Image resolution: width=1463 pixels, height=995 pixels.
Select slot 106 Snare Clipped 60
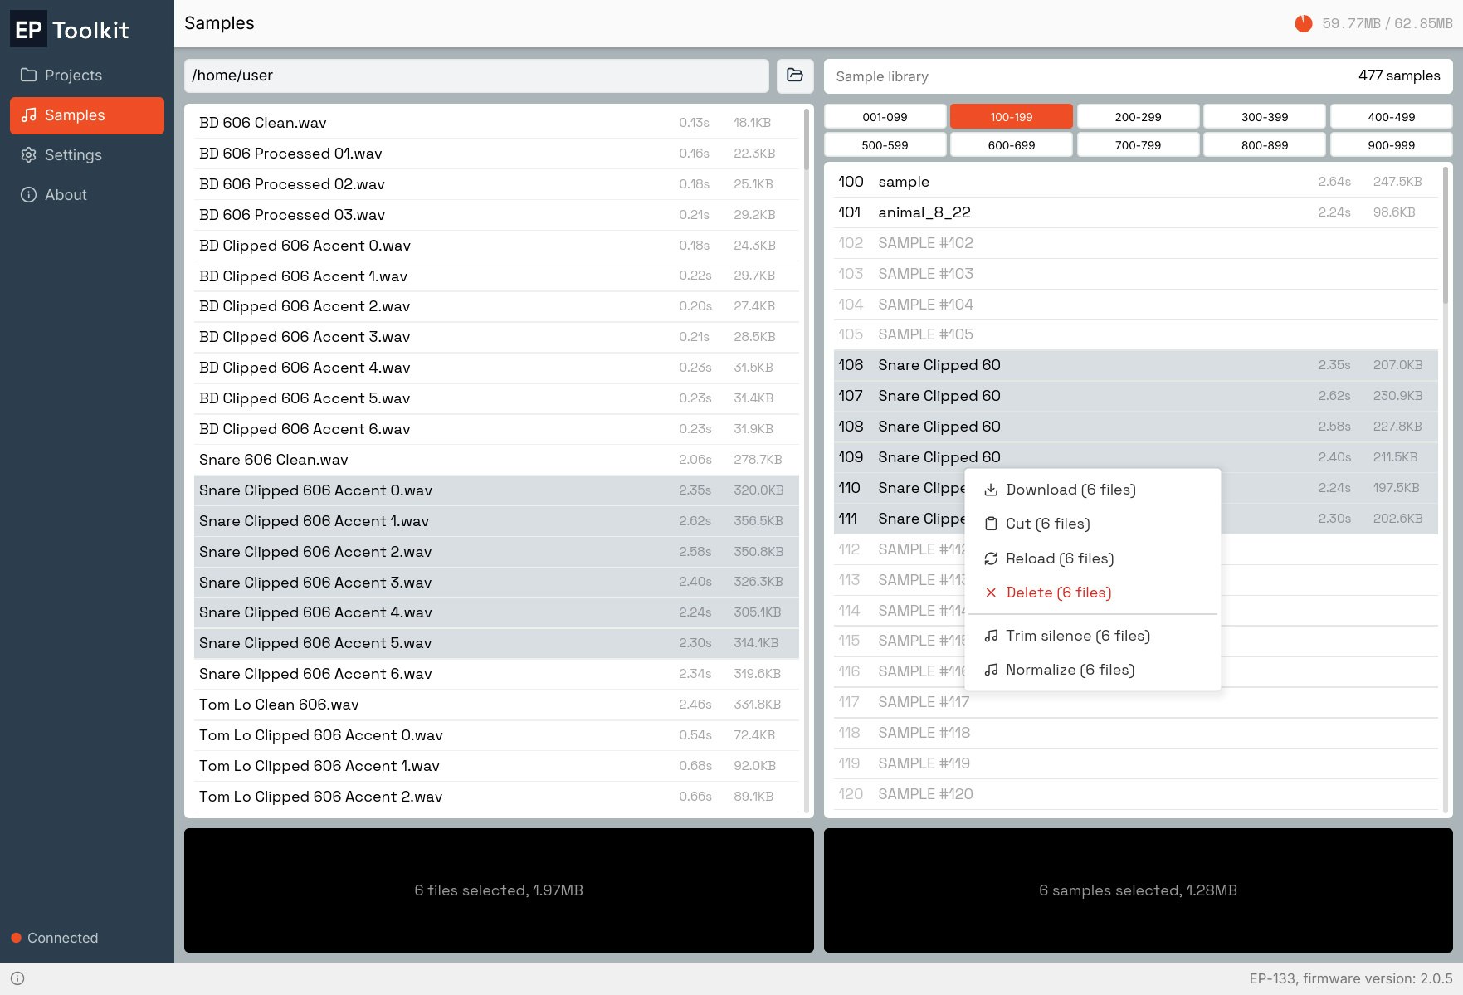[1136, 365]
